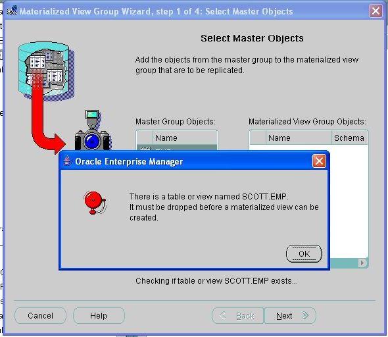Click the 'Materialized View Group Objects:' label

pos(307,122)
